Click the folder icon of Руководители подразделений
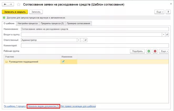This screenshot has height=111, width=174. tap(6, 62)
